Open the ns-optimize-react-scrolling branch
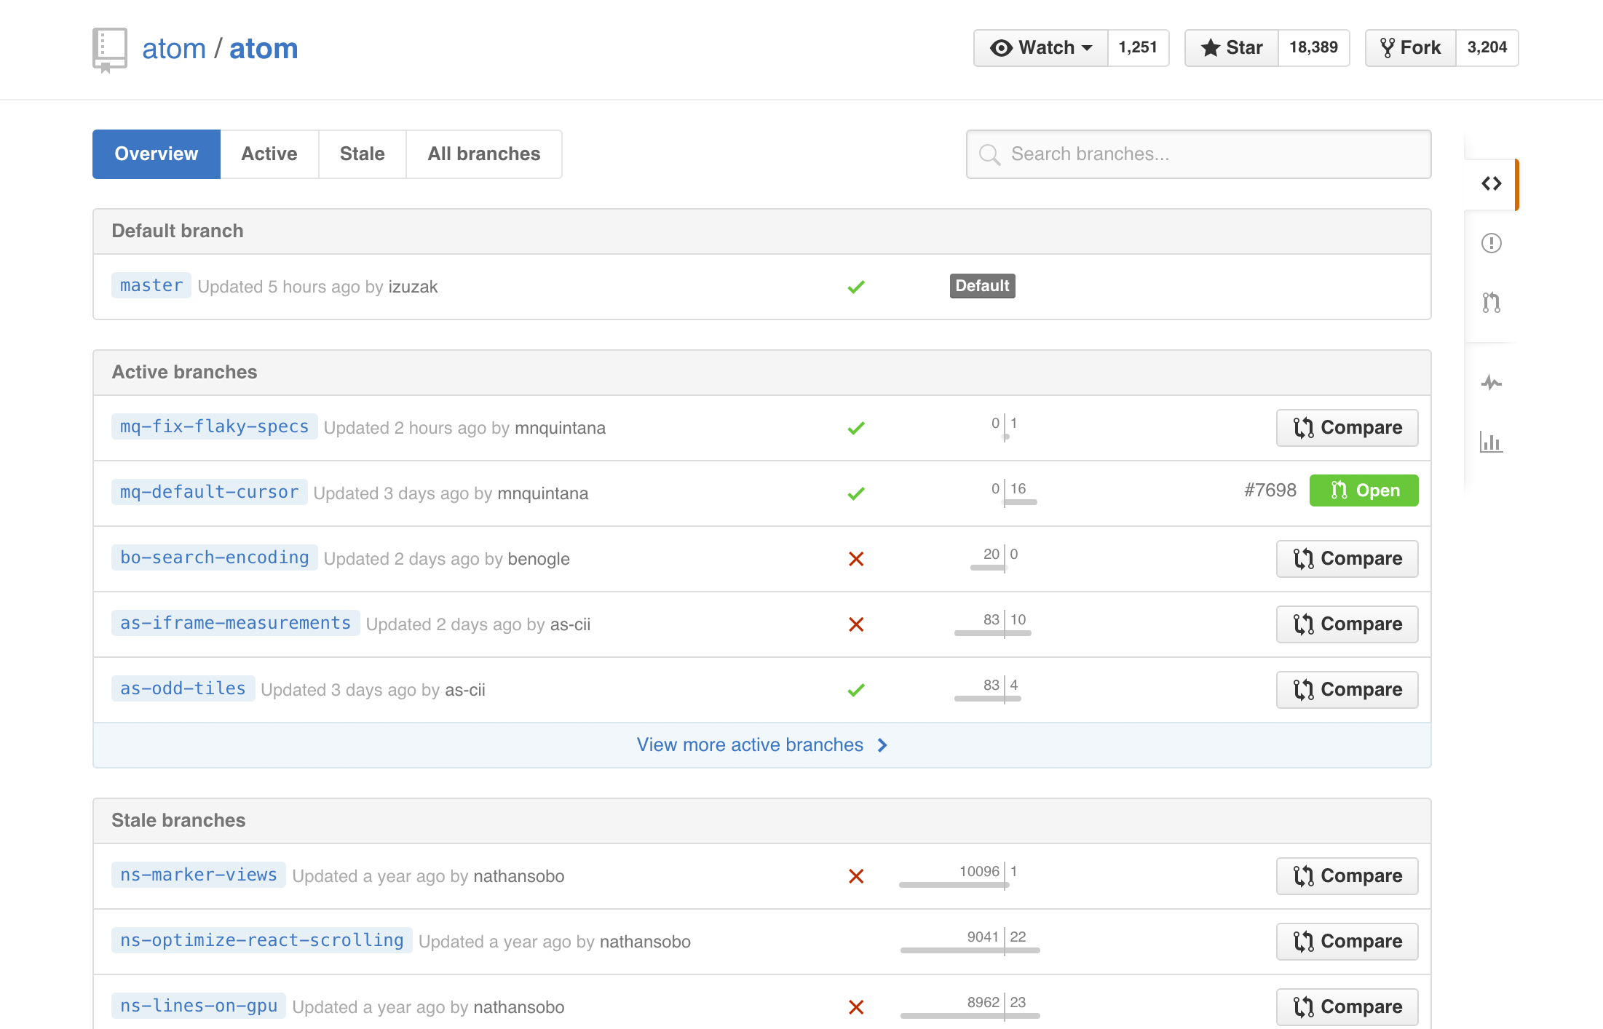The width and height of the screenshot is (1603, 1029). click(262, 940)
